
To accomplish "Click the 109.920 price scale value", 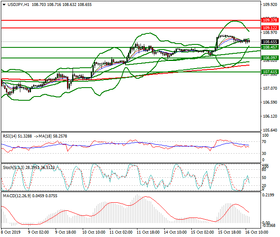I will [270, 5].
